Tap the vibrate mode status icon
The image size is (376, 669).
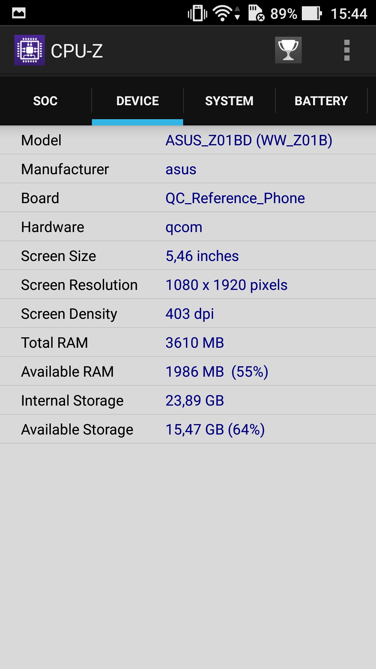(x=197, y=14)
